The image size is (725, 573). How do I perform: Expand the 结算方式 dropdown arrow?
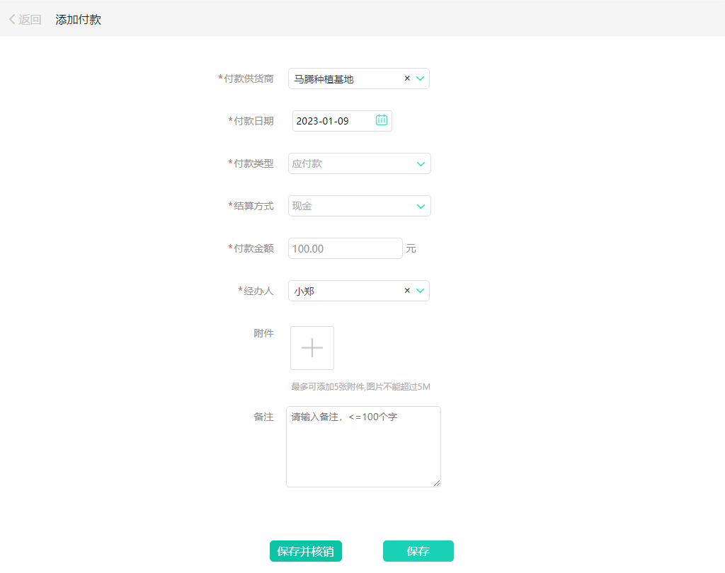[421, 207]
